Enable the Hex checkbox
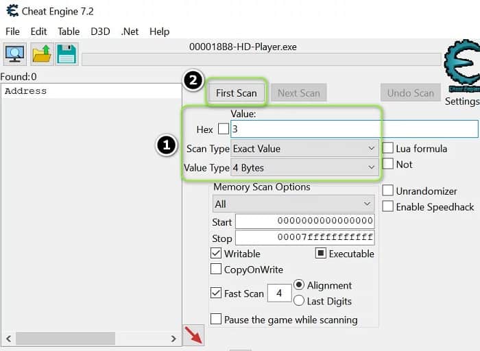The image size is (480, 351). coord(224,129)
